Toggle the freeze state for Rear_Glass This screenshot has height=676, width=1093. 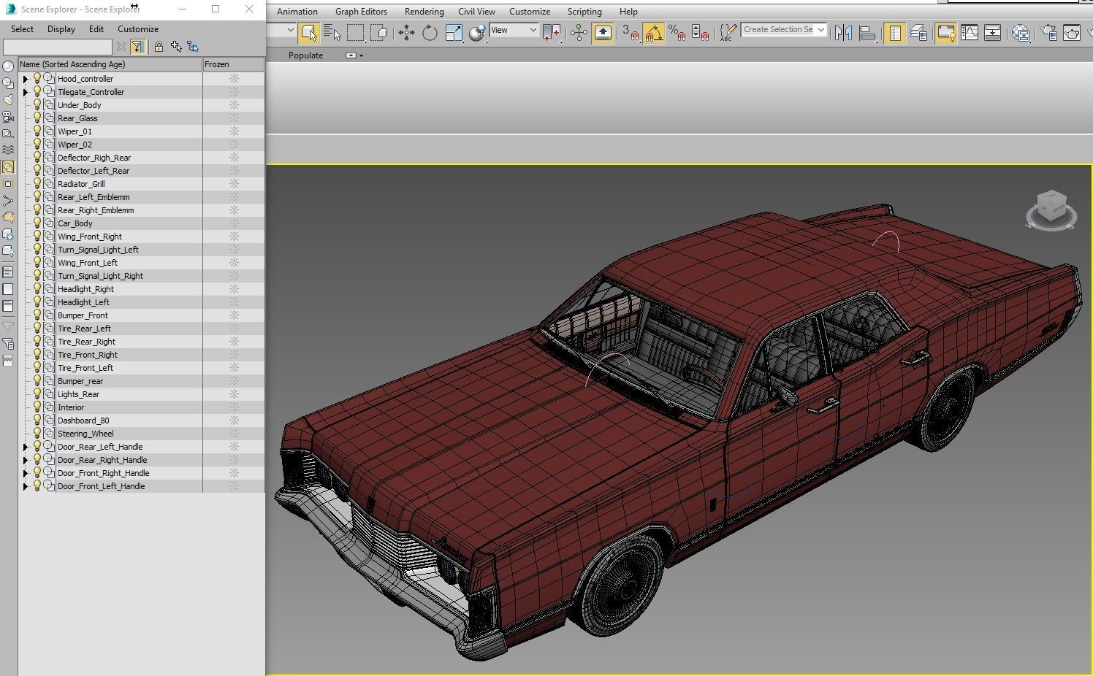point(234,118)
